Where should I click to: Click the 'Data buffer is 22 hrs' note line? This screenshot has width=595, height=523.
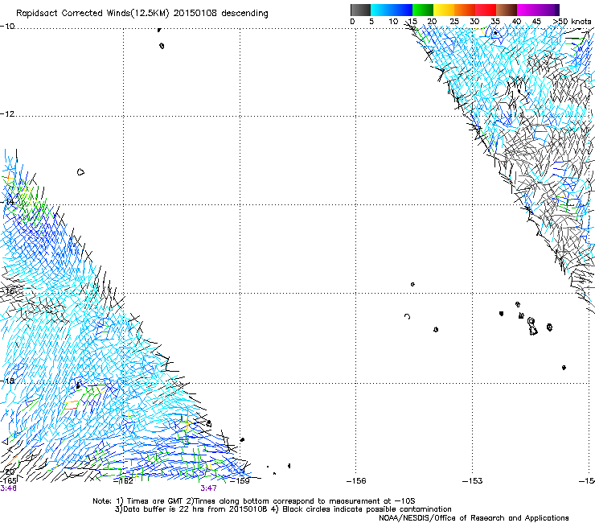coord(283,509)
